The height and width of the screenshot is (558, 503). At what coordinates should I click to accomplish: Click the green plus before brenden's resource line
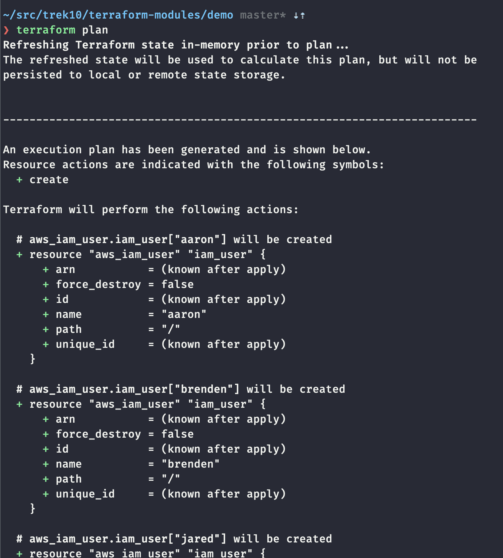[19, 404]
